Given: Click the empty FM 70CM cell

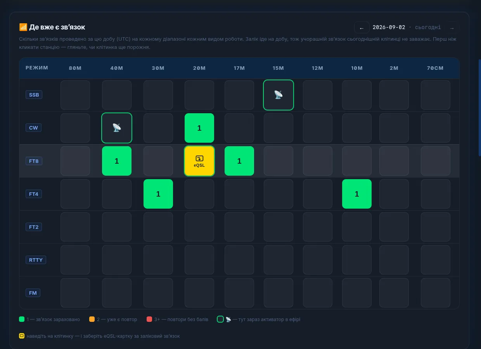Looking at the screenshot, I should coord(436,293).
